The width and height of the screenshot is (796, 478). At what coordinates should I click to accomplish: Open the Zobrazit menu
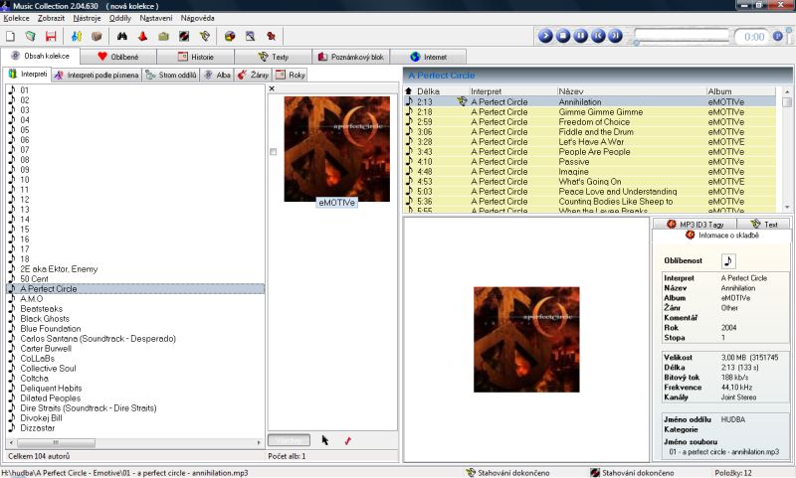tap(51, 18)
